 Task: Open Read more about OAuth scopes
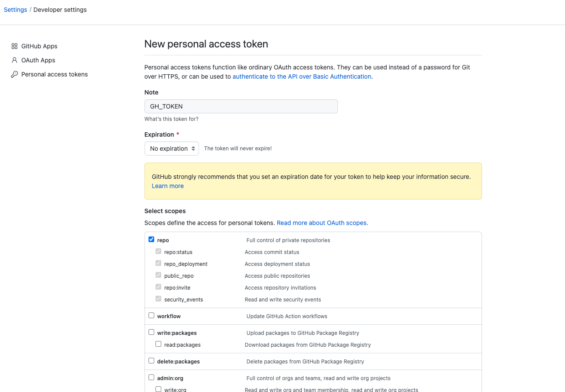(322, 223)
